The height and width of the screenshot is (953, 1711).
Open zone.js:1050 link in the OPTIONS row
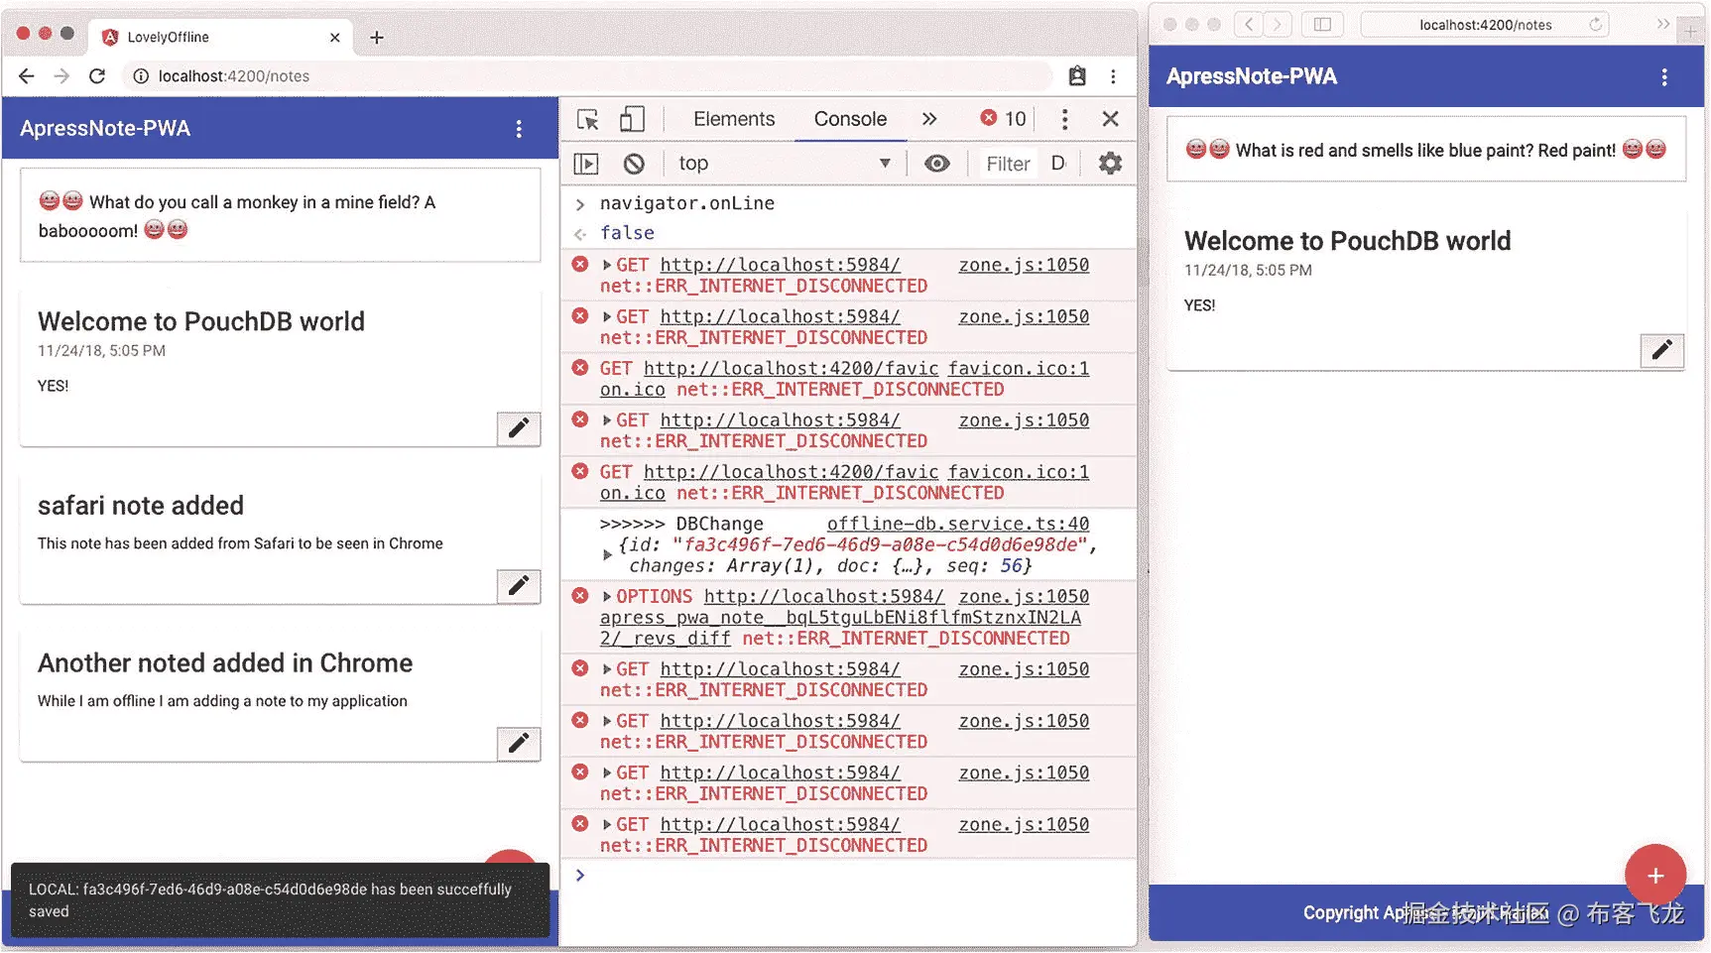click(1024, 597)
